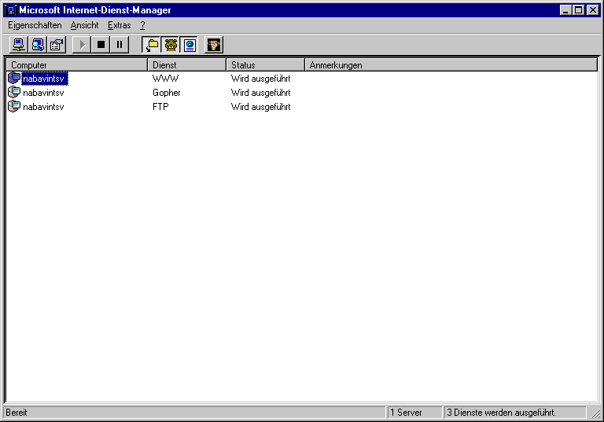This screenshot has width=604, height=422.
Task: Click the 1 Server status bar panel
Action: (x=414, y=413)
